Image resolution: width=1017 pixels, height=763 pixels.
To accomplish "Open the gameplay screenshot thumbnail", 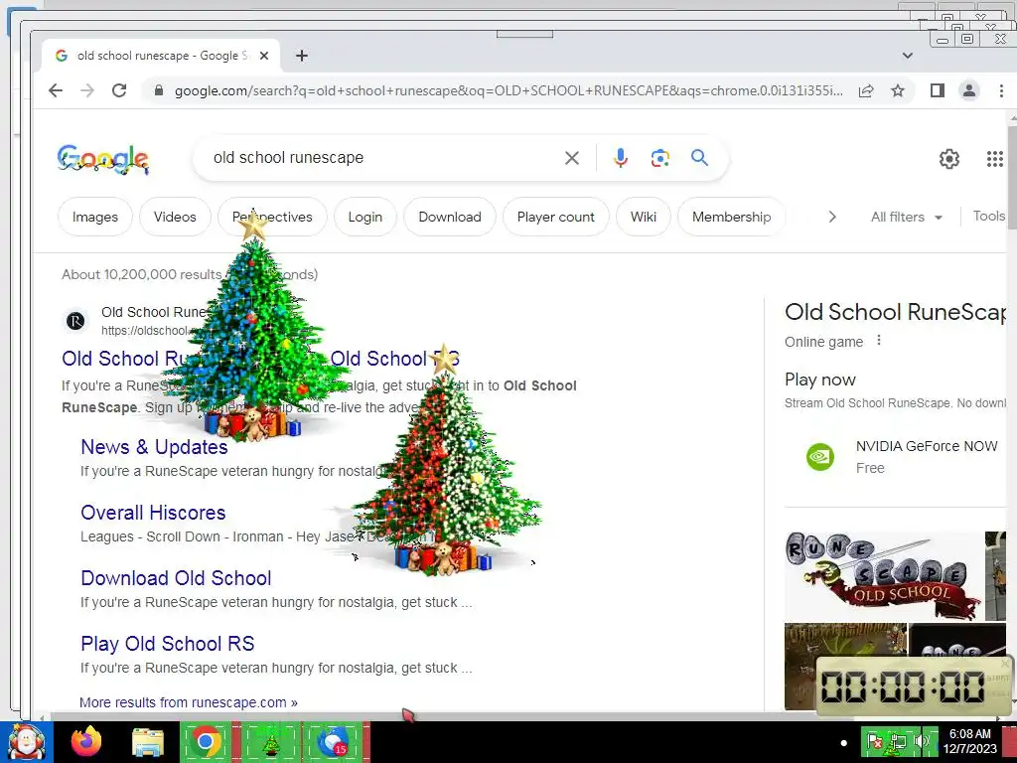I will [x=845, y=667].
